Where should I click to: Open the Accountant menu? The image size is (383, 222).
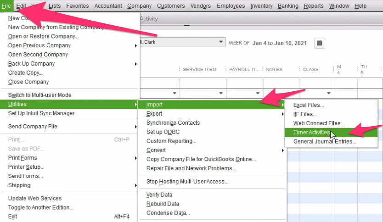click(x=108, y=6)
